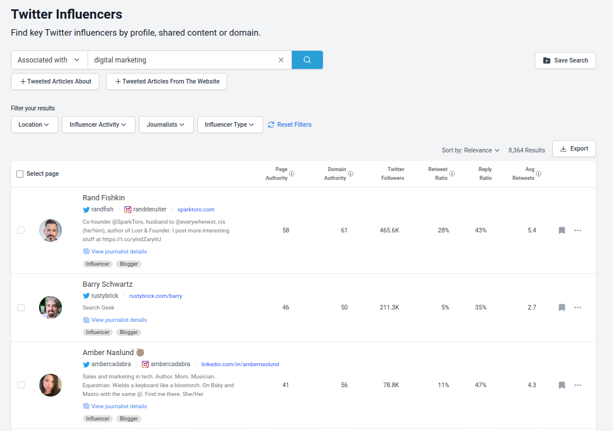Viewport: 613px width, 431px height.
Task: Open more options for Barry Schwartz
Action: (x=577, y=308)
